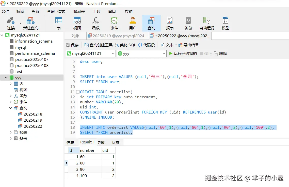Click the uid column header
The width and height of the screenshot is (289, 187).
click(108, 151)
